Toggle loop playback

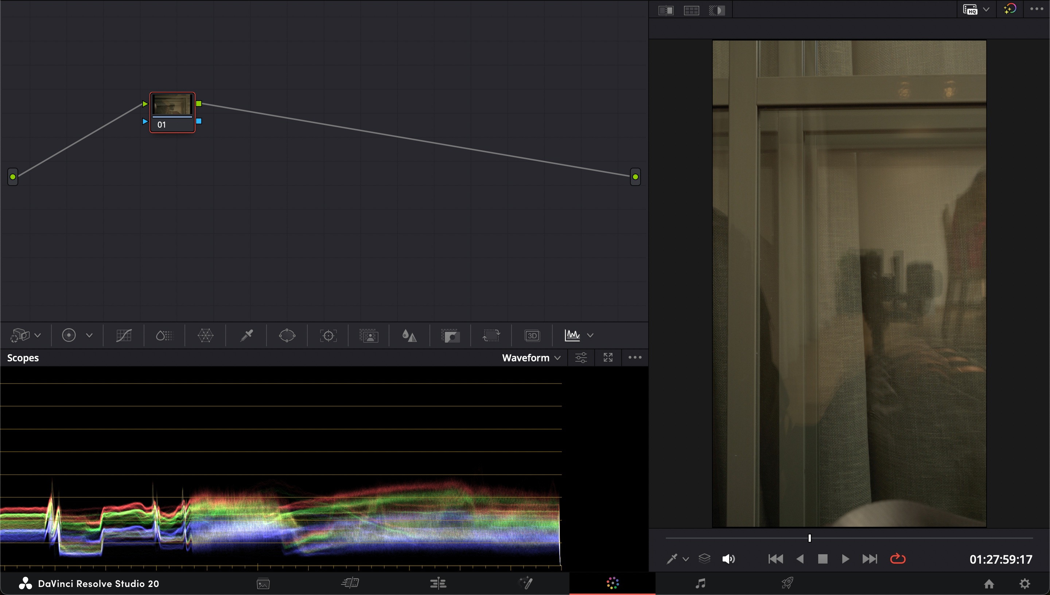[898, 559]
